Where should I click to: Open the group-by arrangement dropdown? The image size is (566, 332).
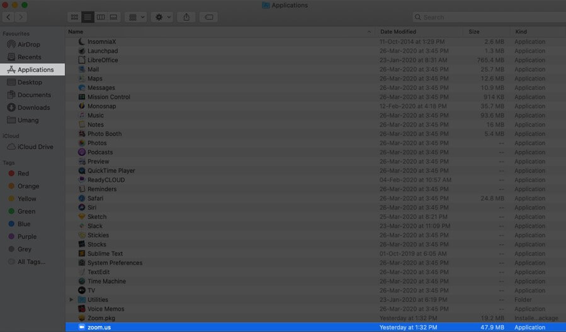click(x=136, y=17)
